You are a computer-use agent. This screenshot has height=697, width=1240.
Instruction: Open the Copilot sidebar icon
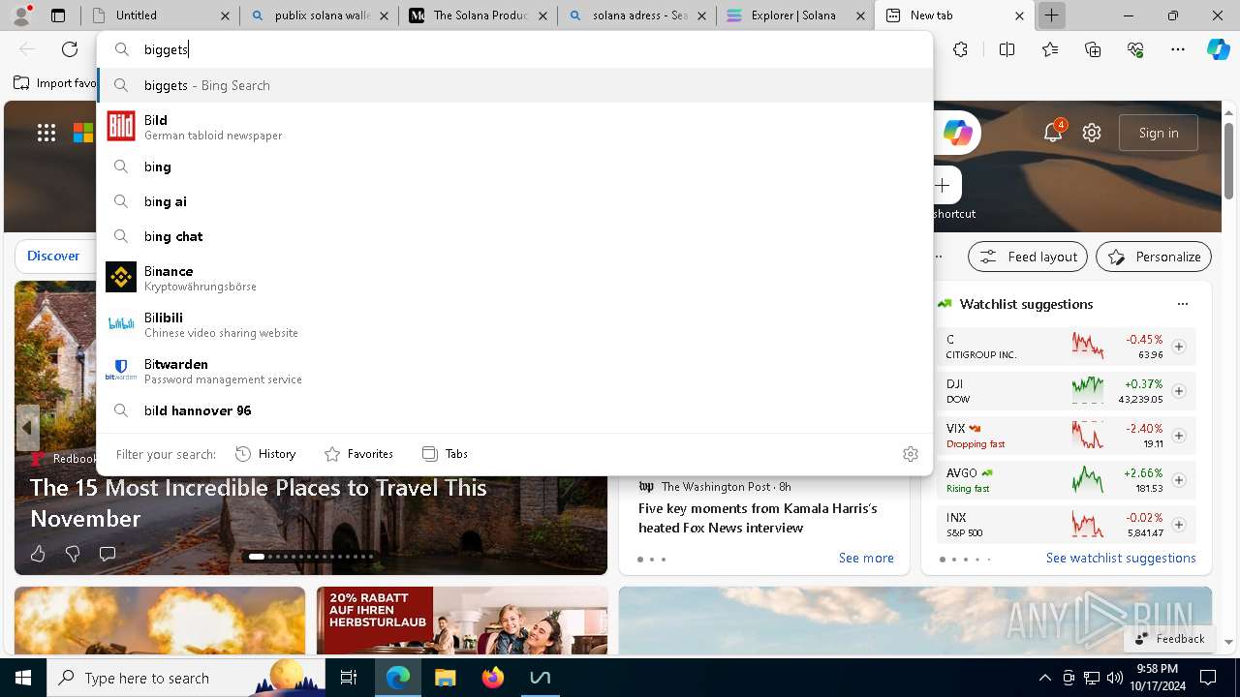coord(1218,49)
